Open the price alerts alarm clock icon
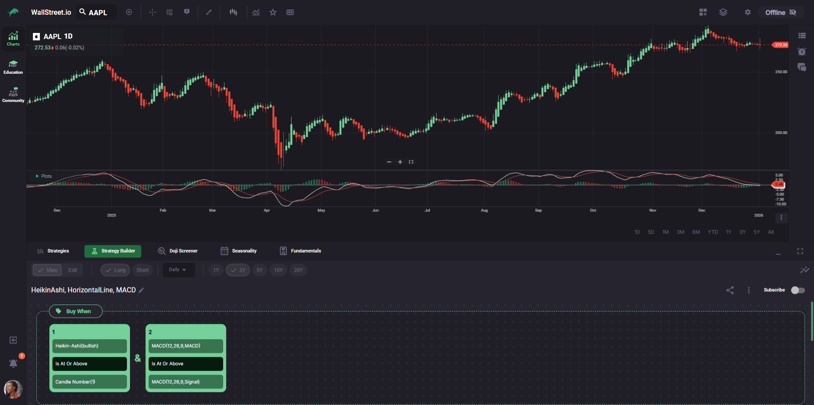Viewport: 814px width, 405px height. click(x=802, y=52)
